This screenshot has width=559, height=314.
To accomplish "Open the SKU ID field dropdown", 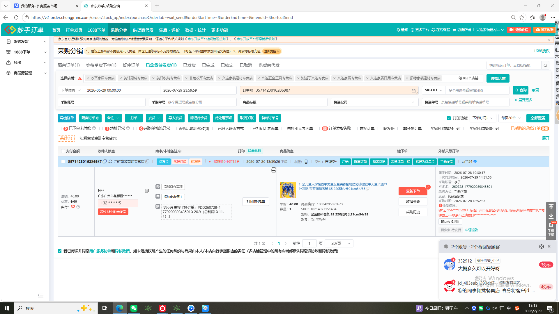I will pyautogui.click(x=434, y=90).
